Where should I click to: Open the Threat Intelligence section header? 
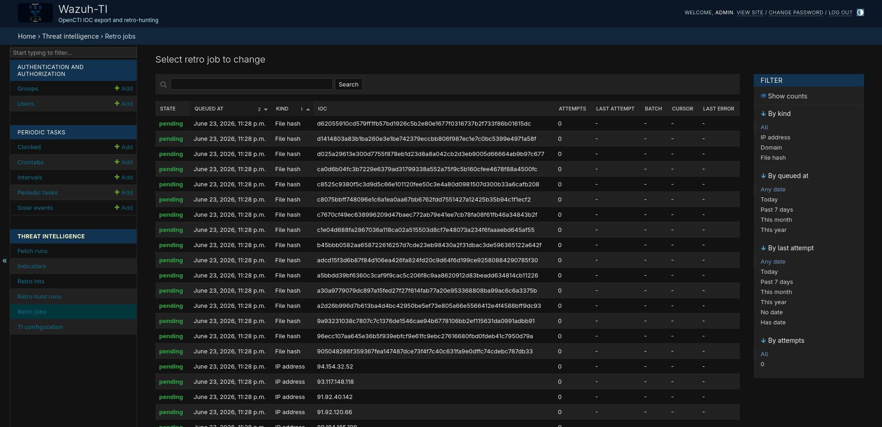coord(51,237)
